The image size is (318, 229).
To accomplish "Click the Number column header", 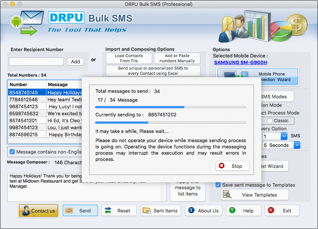I will pyautogui.click(x=27, y=85).
